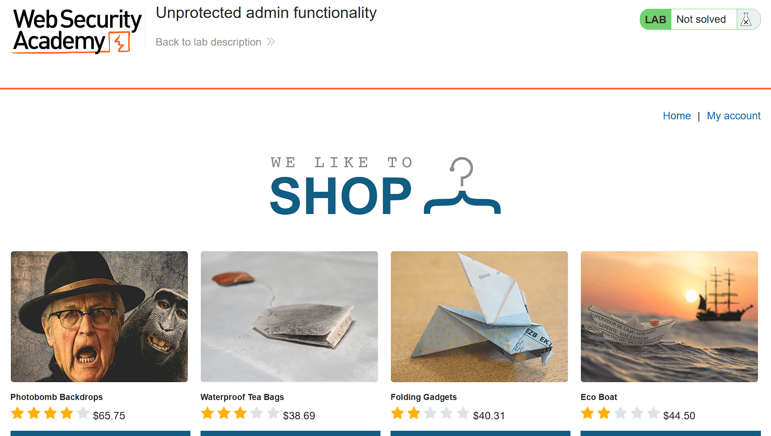Click the lab flask icon beside Not solved
The width and height of the screenshot is (771, 436).
tap(746, 19)
